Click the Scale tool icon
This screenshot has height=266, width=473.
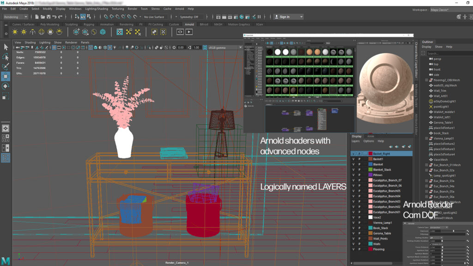(x=6, y=96)
